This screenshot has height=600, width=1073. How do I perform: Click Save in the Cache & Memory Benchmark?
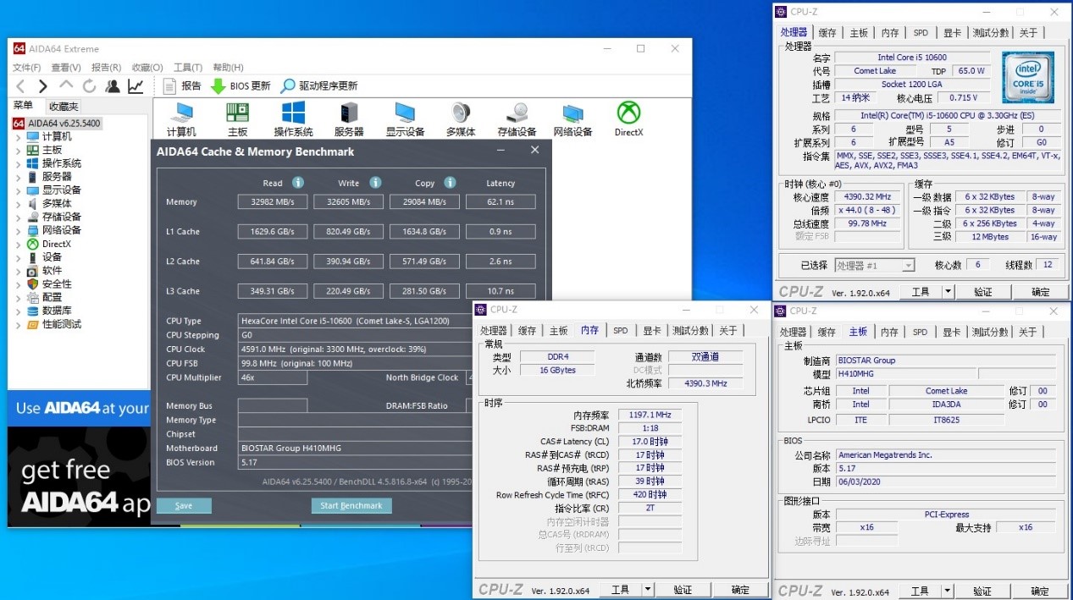click(x=184, y=506)
